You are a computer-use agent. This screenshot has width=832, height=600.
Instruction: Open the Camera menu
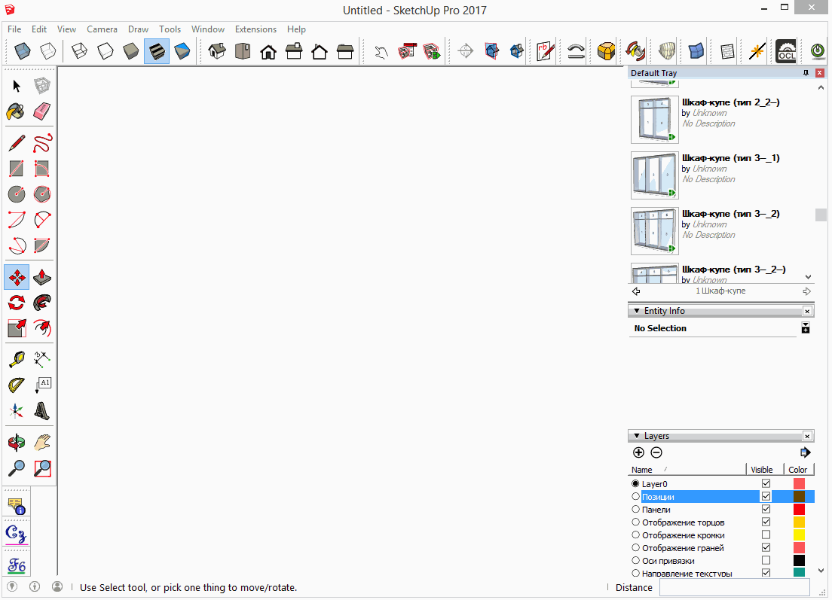coord(102,29)
